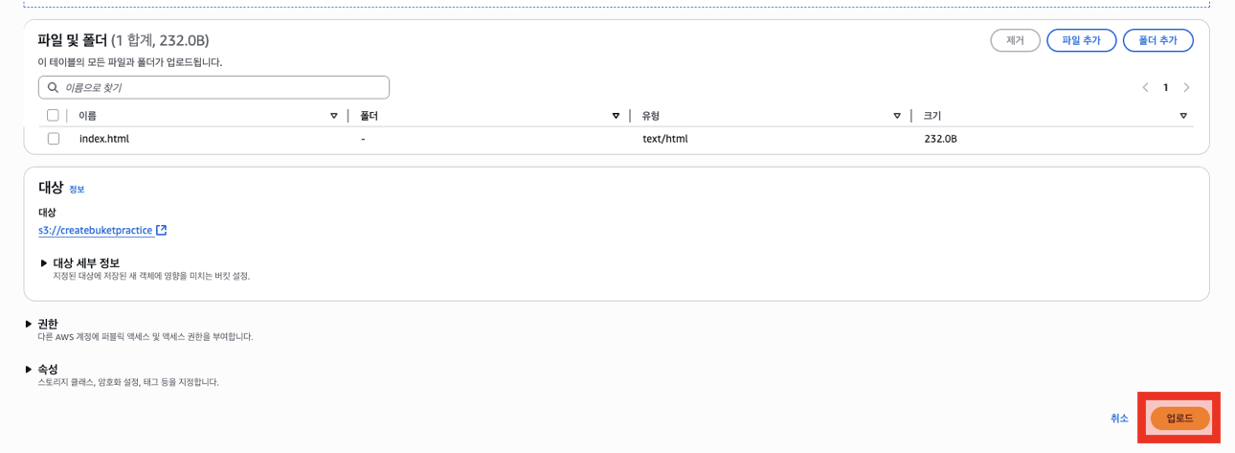
Task: Focus the 이름으로 찾기 search field
Action: coord(213,87)
